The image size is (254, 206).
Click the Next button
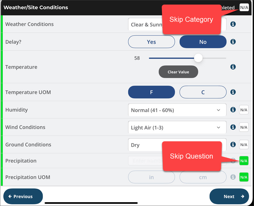229,196
